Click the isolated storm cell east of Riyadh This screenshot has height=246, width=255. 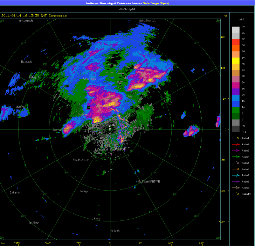pos(191,131)
